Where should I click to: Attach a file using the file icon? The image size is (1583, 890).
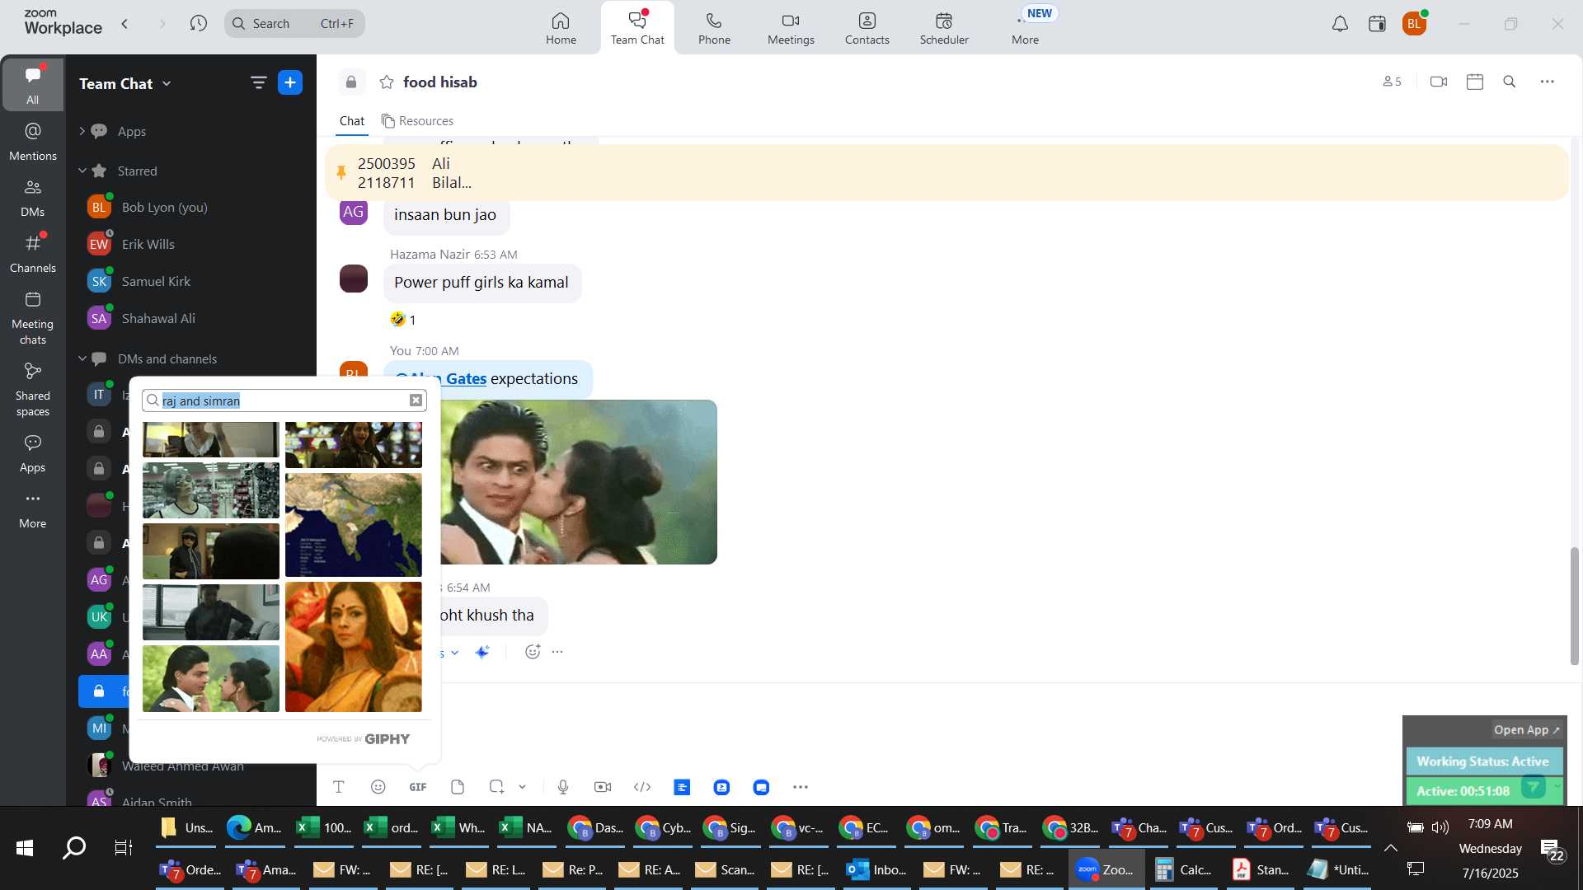(x=458, y=787)
